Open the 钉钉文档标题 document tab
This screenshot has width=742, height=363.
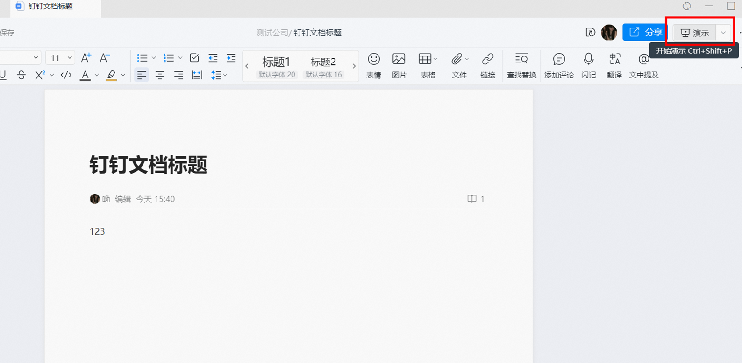55,7
